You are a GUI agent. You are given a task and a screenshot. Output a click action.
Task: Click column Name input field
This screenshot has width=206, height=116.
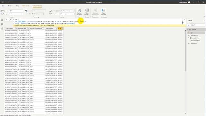pos(16,11)
